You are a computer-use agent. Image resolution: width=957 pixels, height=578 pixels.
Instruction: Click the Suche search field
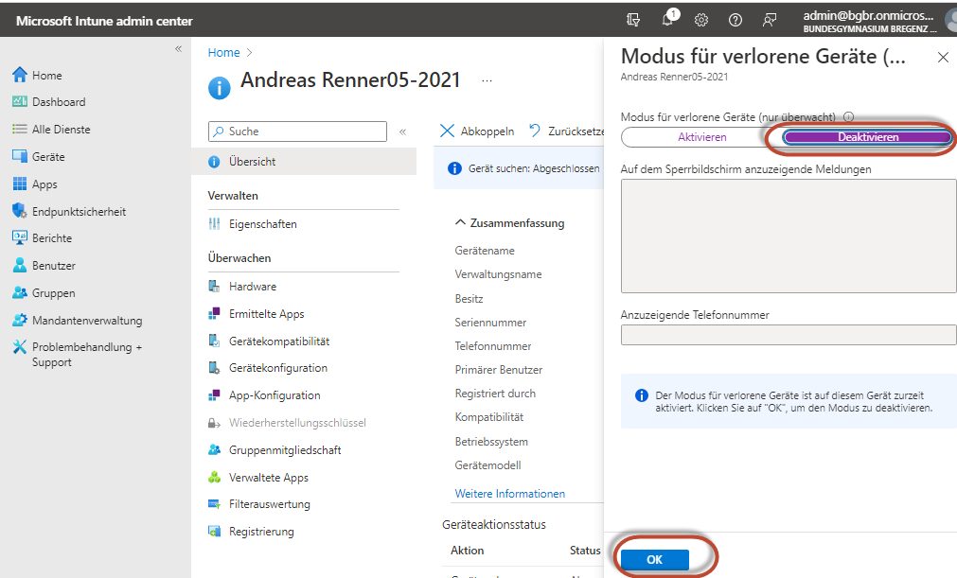coord(297,131)
